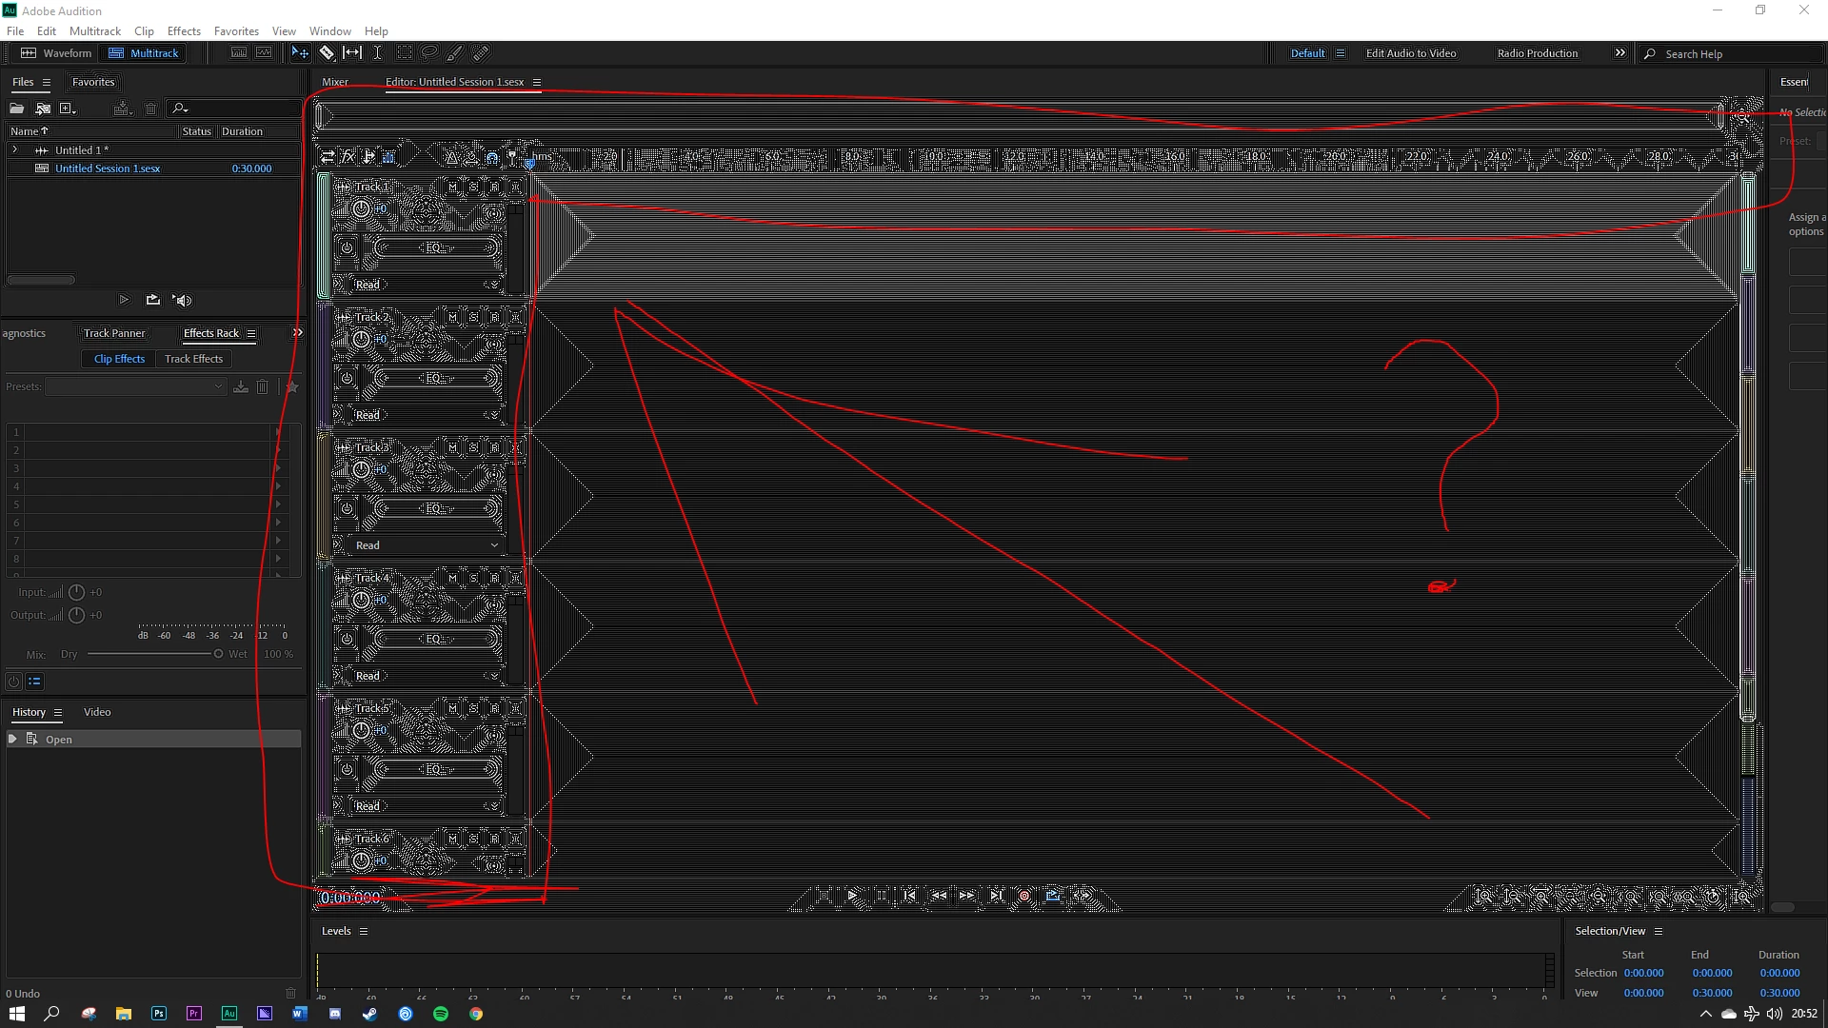Click the Import File icon in Files panel
This screenshot has height=1028, width=1828.
(43, 109)
